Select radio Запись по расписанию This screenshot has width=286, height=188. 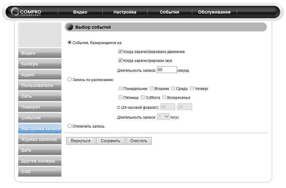click(69, 80)
